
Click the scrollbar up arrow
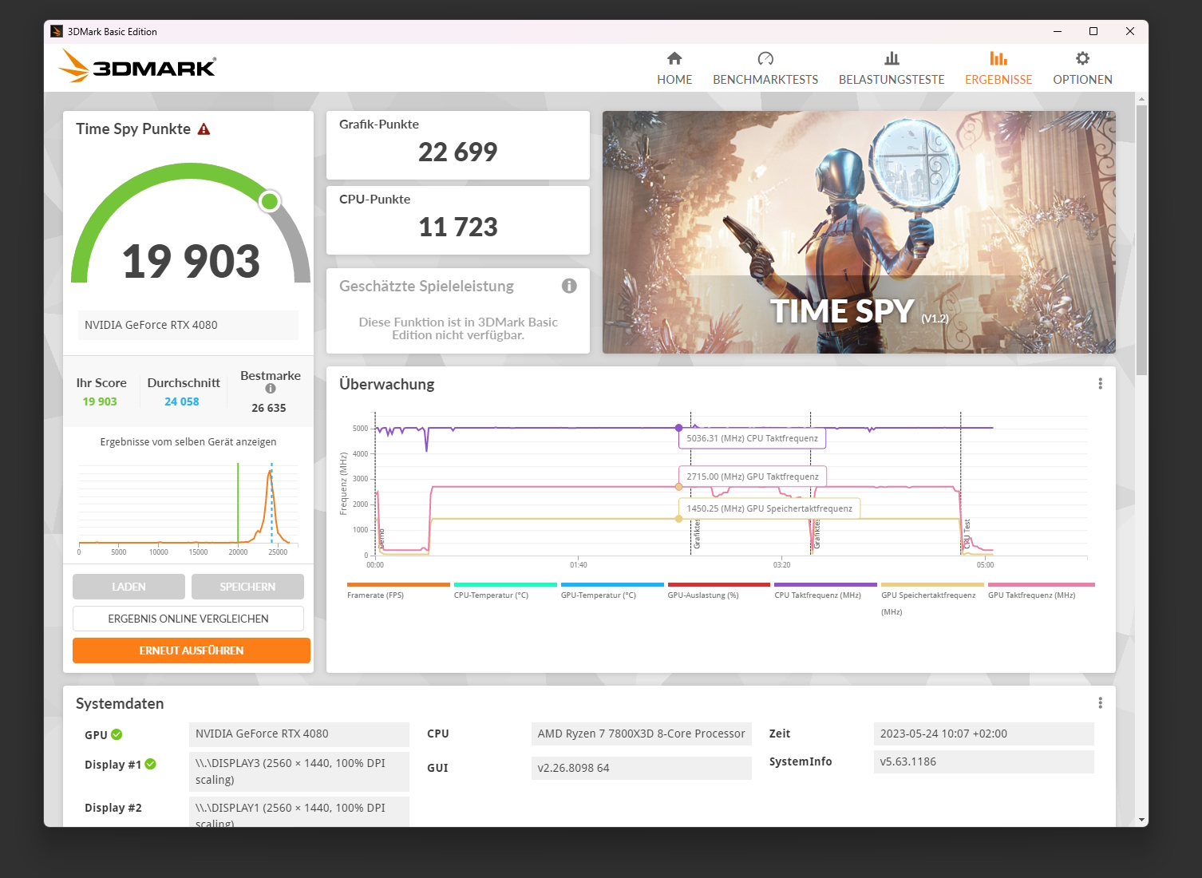(1141, 100)
